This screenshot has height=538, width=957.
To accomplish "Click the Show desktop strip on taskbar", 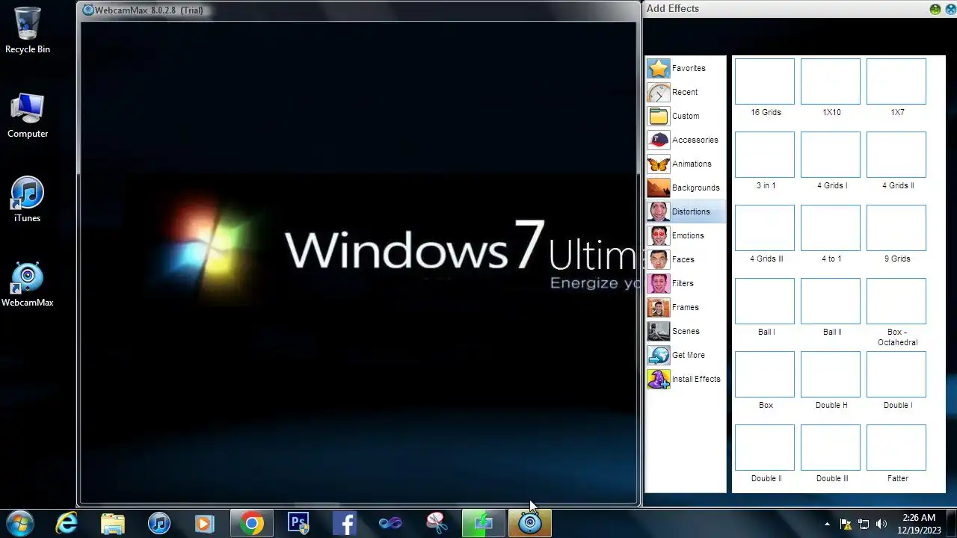I will (x=952, y=523).
